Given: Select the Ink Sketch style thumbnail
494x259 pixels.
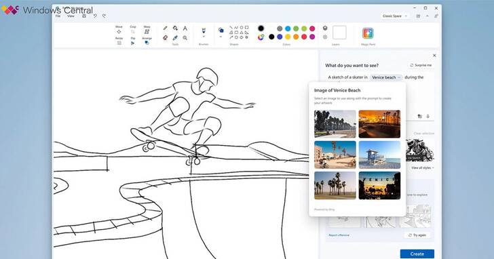Looking at the screenshot, I should pyautogui.click(x=419, y=150).
